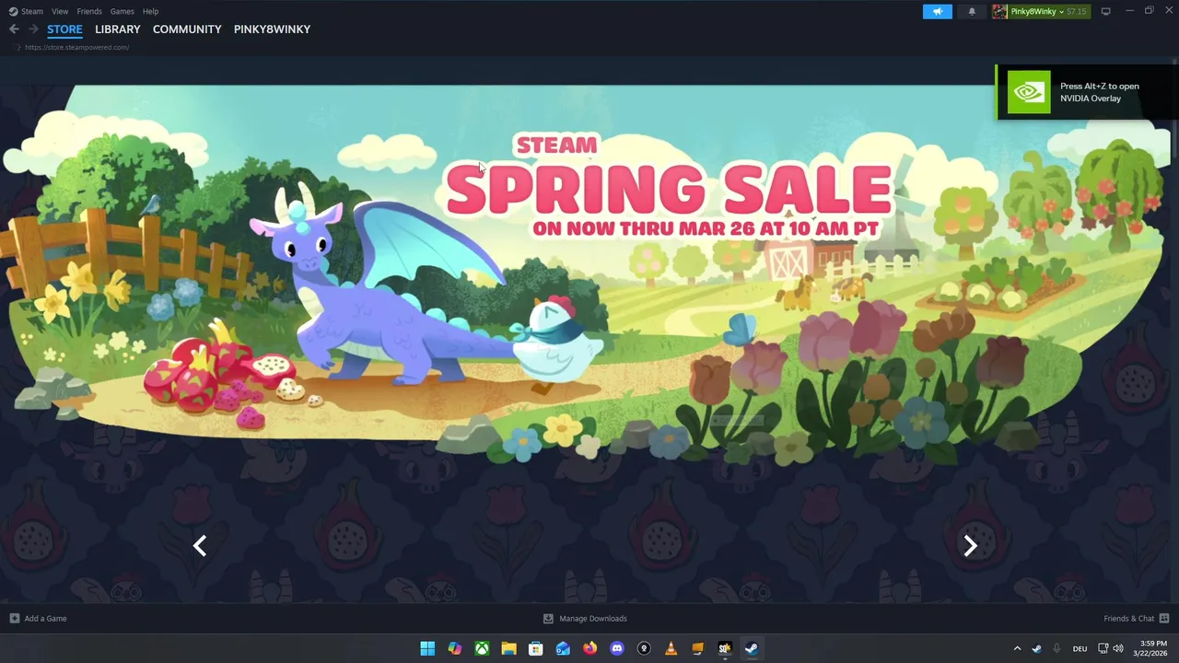This screenshot has height=663, width=1179.
Task: Click the Steam tray icon
Action: click(1036, 648)
